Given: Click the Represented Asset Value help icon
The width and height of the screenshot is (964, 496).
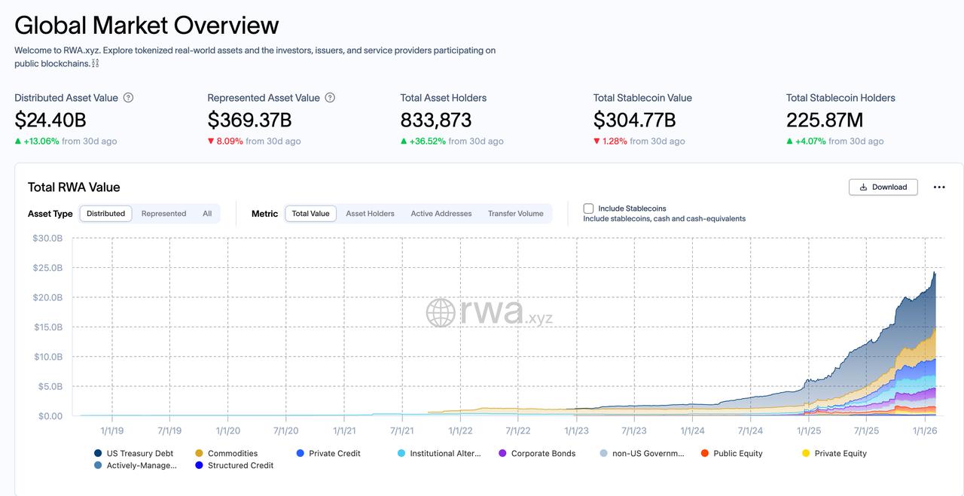Looking at the screenshot, I should click(330, 98).
